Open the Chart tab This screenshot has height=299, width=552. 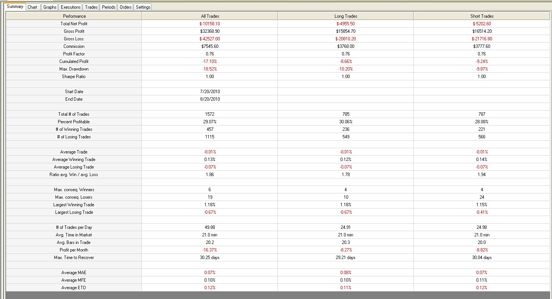[32, 7]
